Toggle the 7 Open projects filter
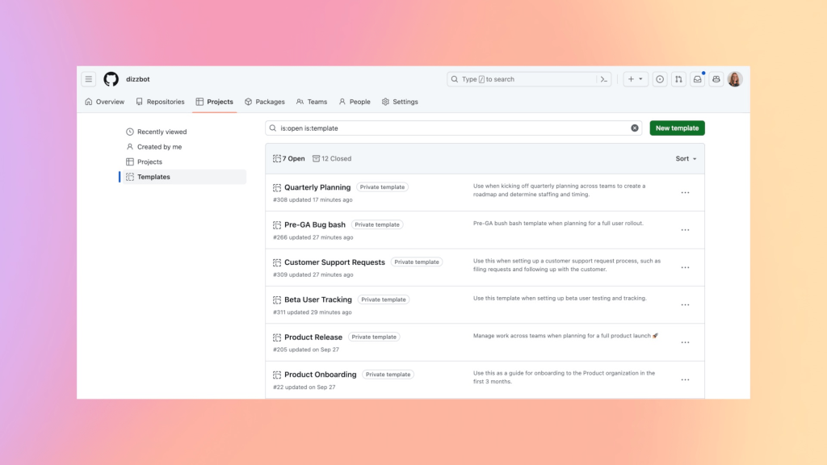The image size is (827, 465). point(289,158)
